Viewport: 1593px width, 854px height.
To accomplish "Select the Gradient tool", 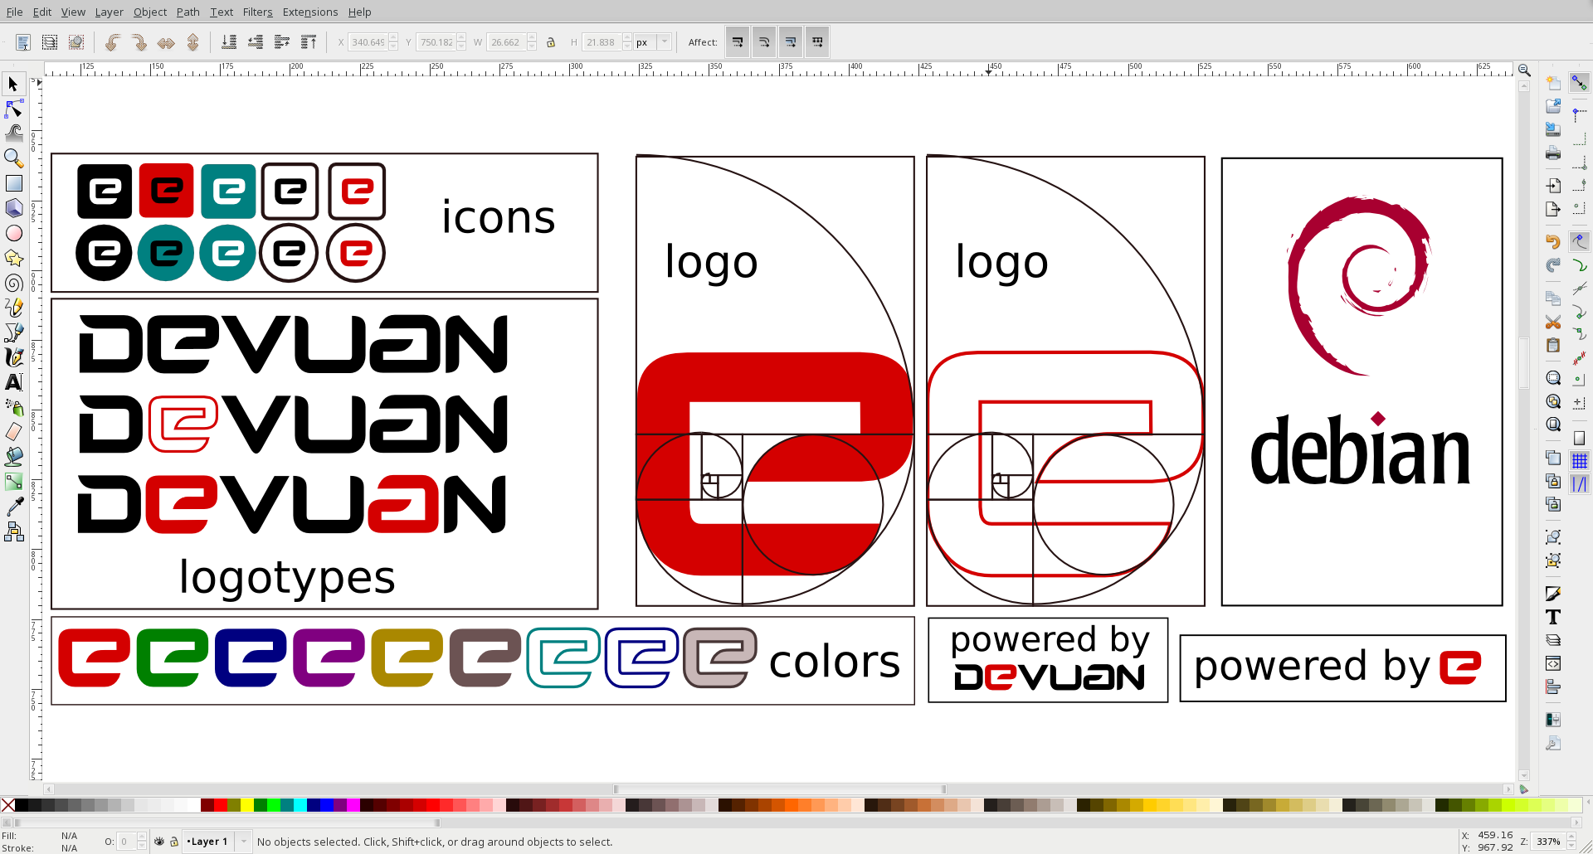I will coord(13,482).
